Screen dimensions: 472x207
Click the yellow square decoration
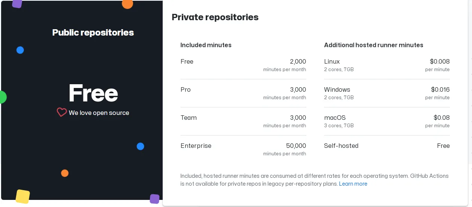pos(23,197)
